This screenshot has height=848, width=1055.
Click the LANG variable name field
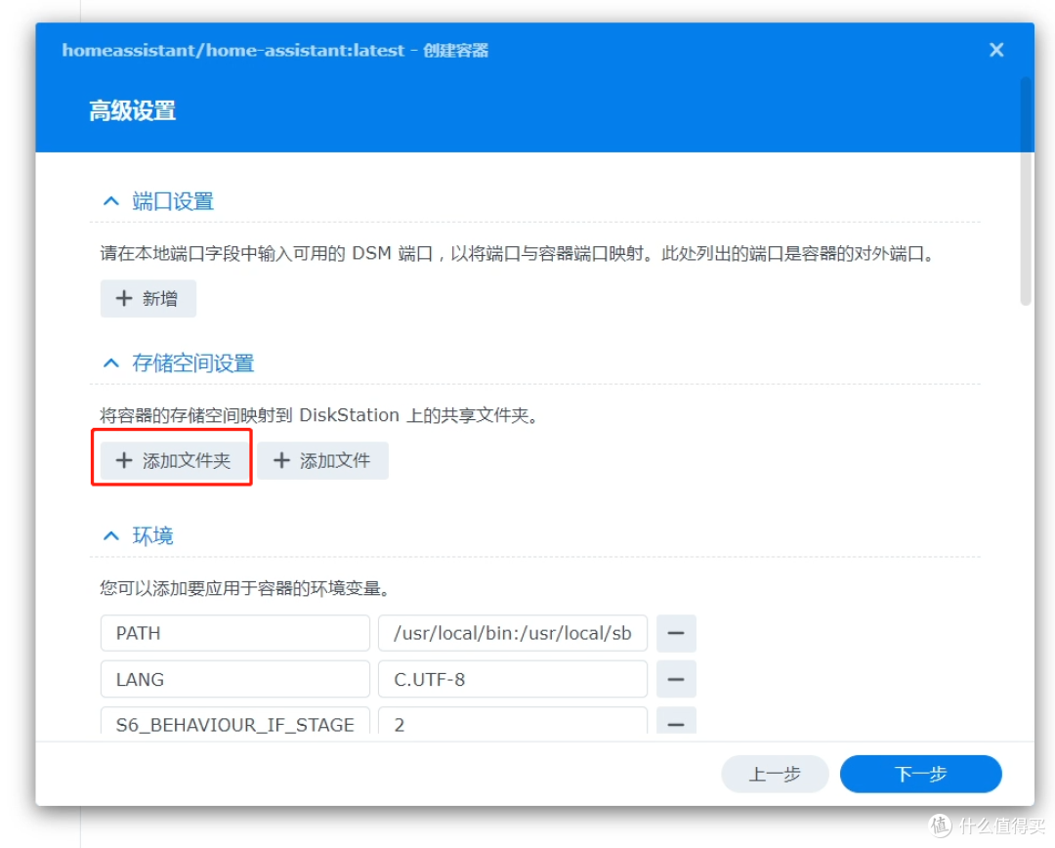pyautogui.click(x=234, y=679)
